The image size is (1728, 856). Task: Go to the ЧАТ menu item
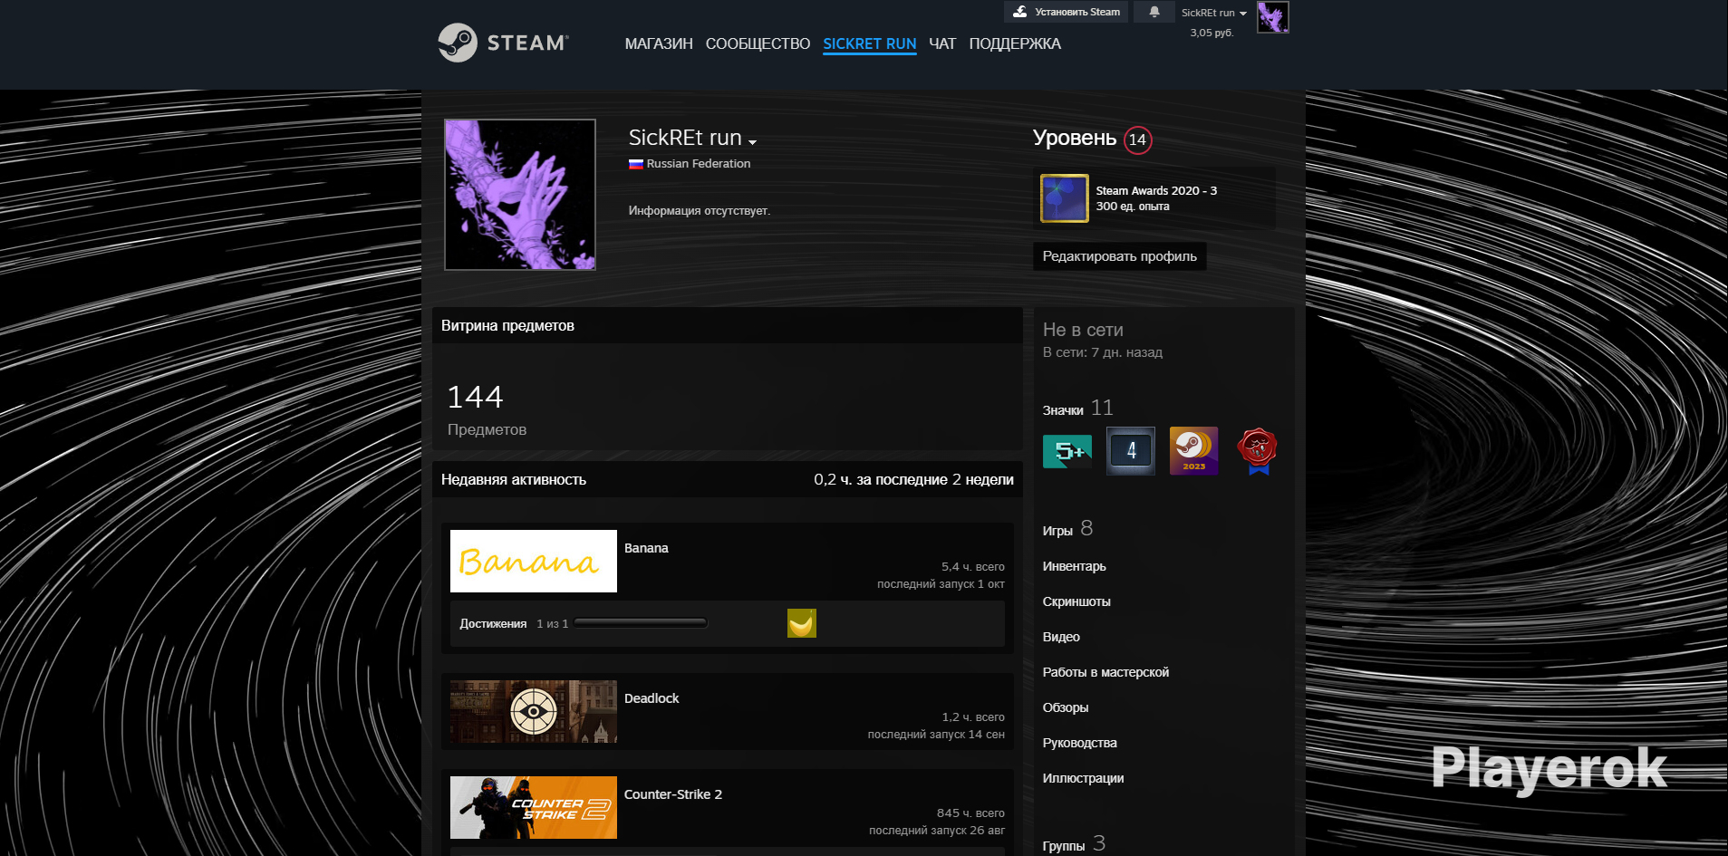(x=942, y=43)
